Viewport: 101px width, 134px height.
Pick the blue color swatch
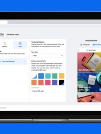click(x=41, y=76)
